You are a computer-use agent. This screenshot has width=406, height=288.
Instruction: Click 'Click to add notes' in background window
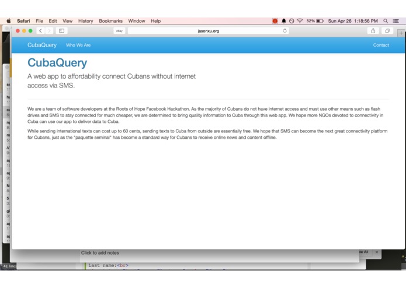click(100, 253)
